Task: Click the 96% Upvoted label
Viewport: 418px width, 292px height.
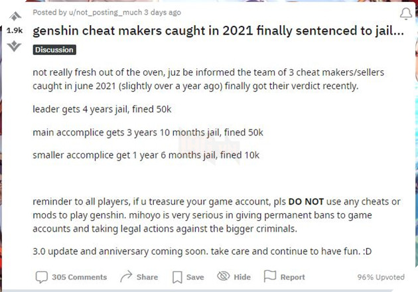Action: coord(380,277)
